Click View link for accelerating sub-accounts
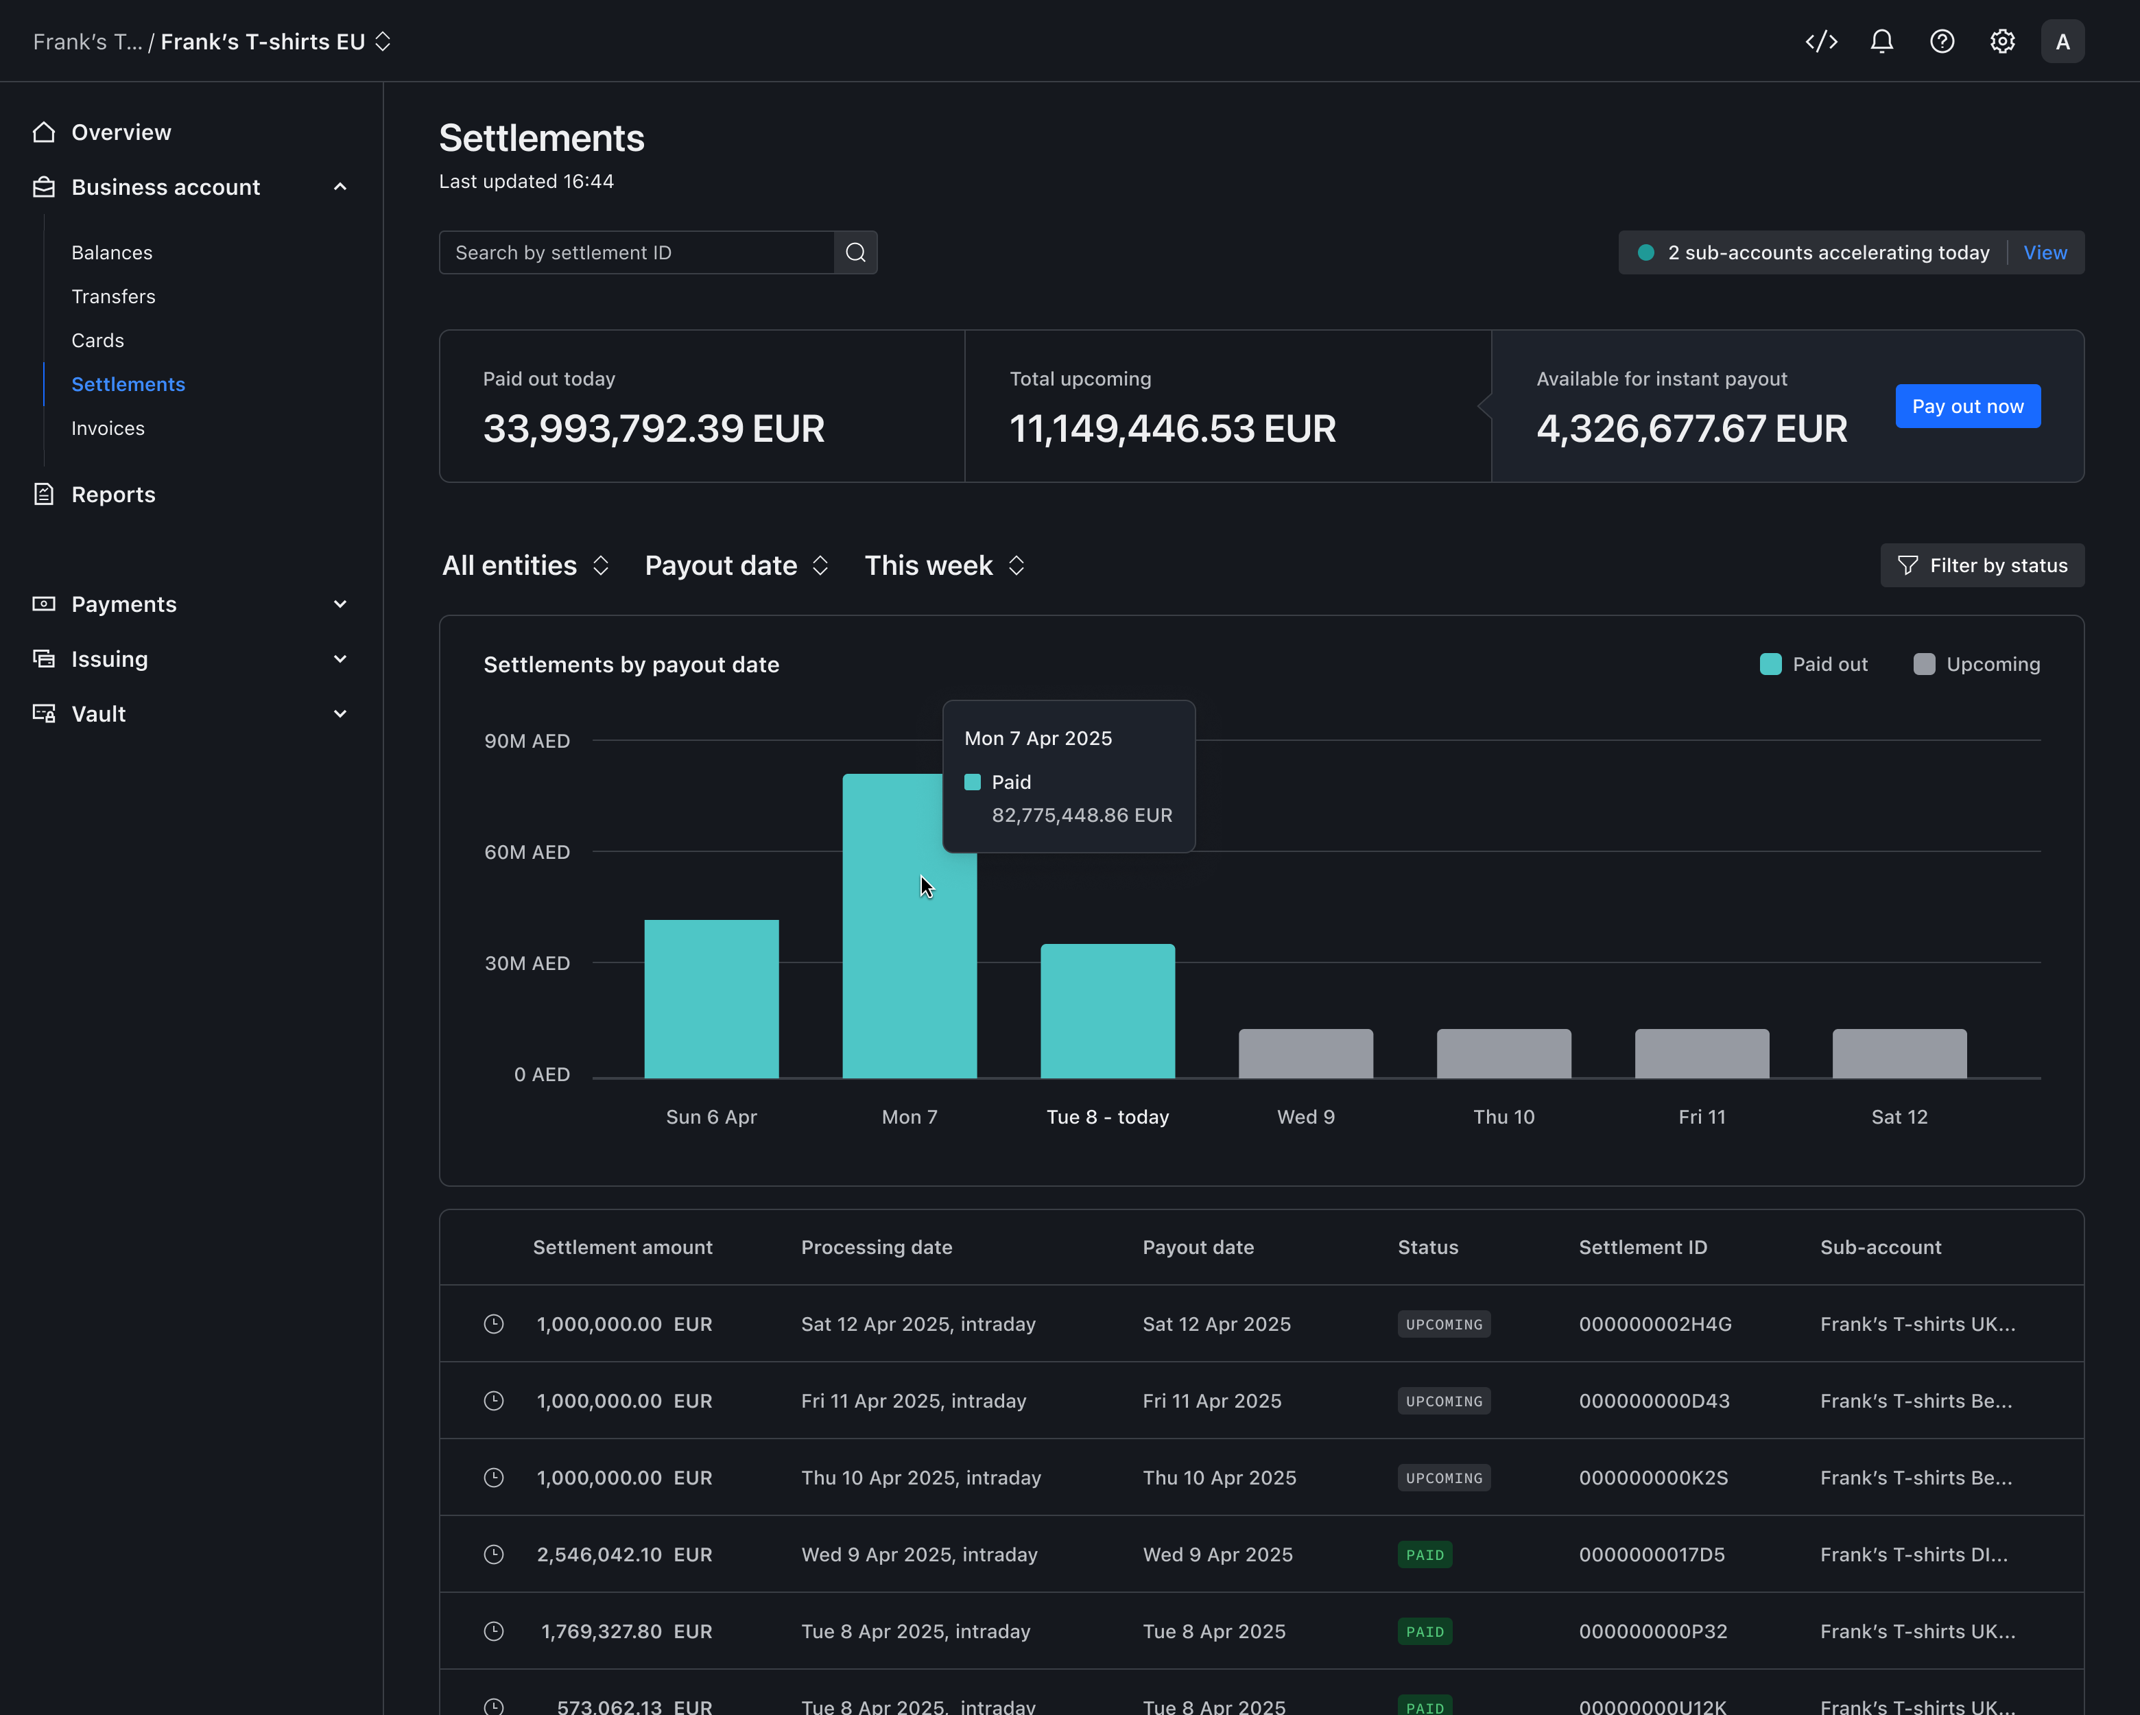Viewport: 2140px width, 1715px height. click(x=2045, y=253)
